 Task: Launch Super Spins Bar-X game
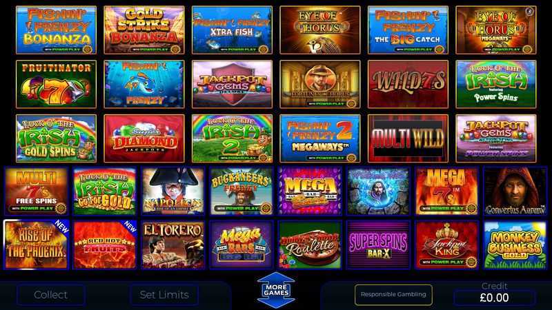click(378, 245)
